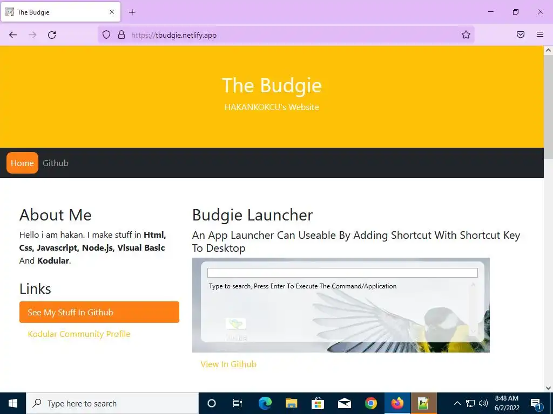This screenshot has height=414, width=553.
Task: Open the Github nav item
Action: [56, 163]
